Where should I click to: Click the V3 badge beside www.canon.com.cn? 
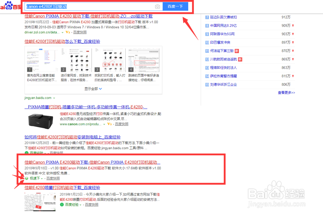(109, 124)
